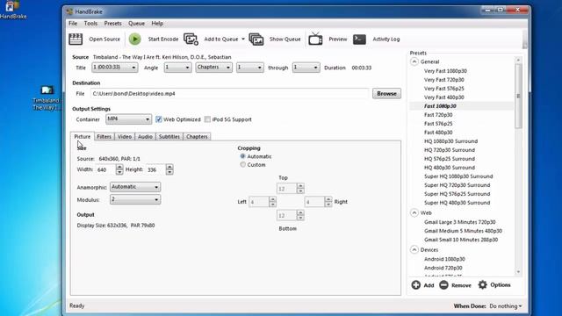The width and height of the screenshot is (562, 316).
Task: Open the Title dropdown
Action: pos(115,68)
